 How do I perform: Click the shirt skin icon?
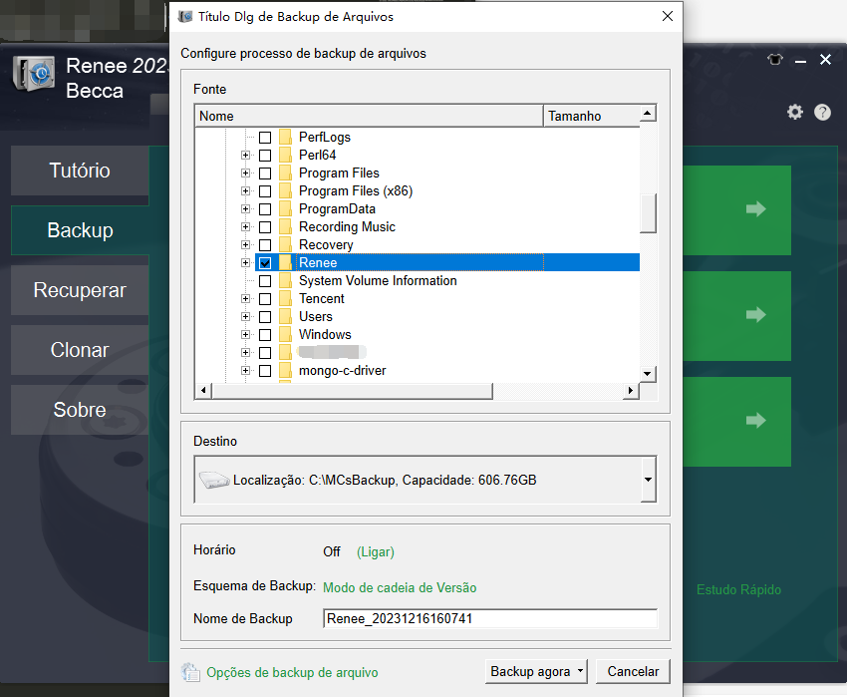tap(775, 60)
